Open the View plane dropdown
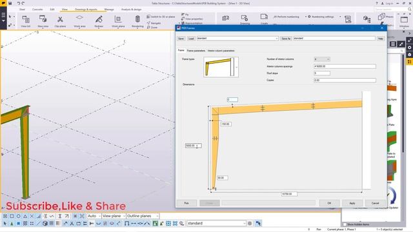 click(x=114, y=216)
